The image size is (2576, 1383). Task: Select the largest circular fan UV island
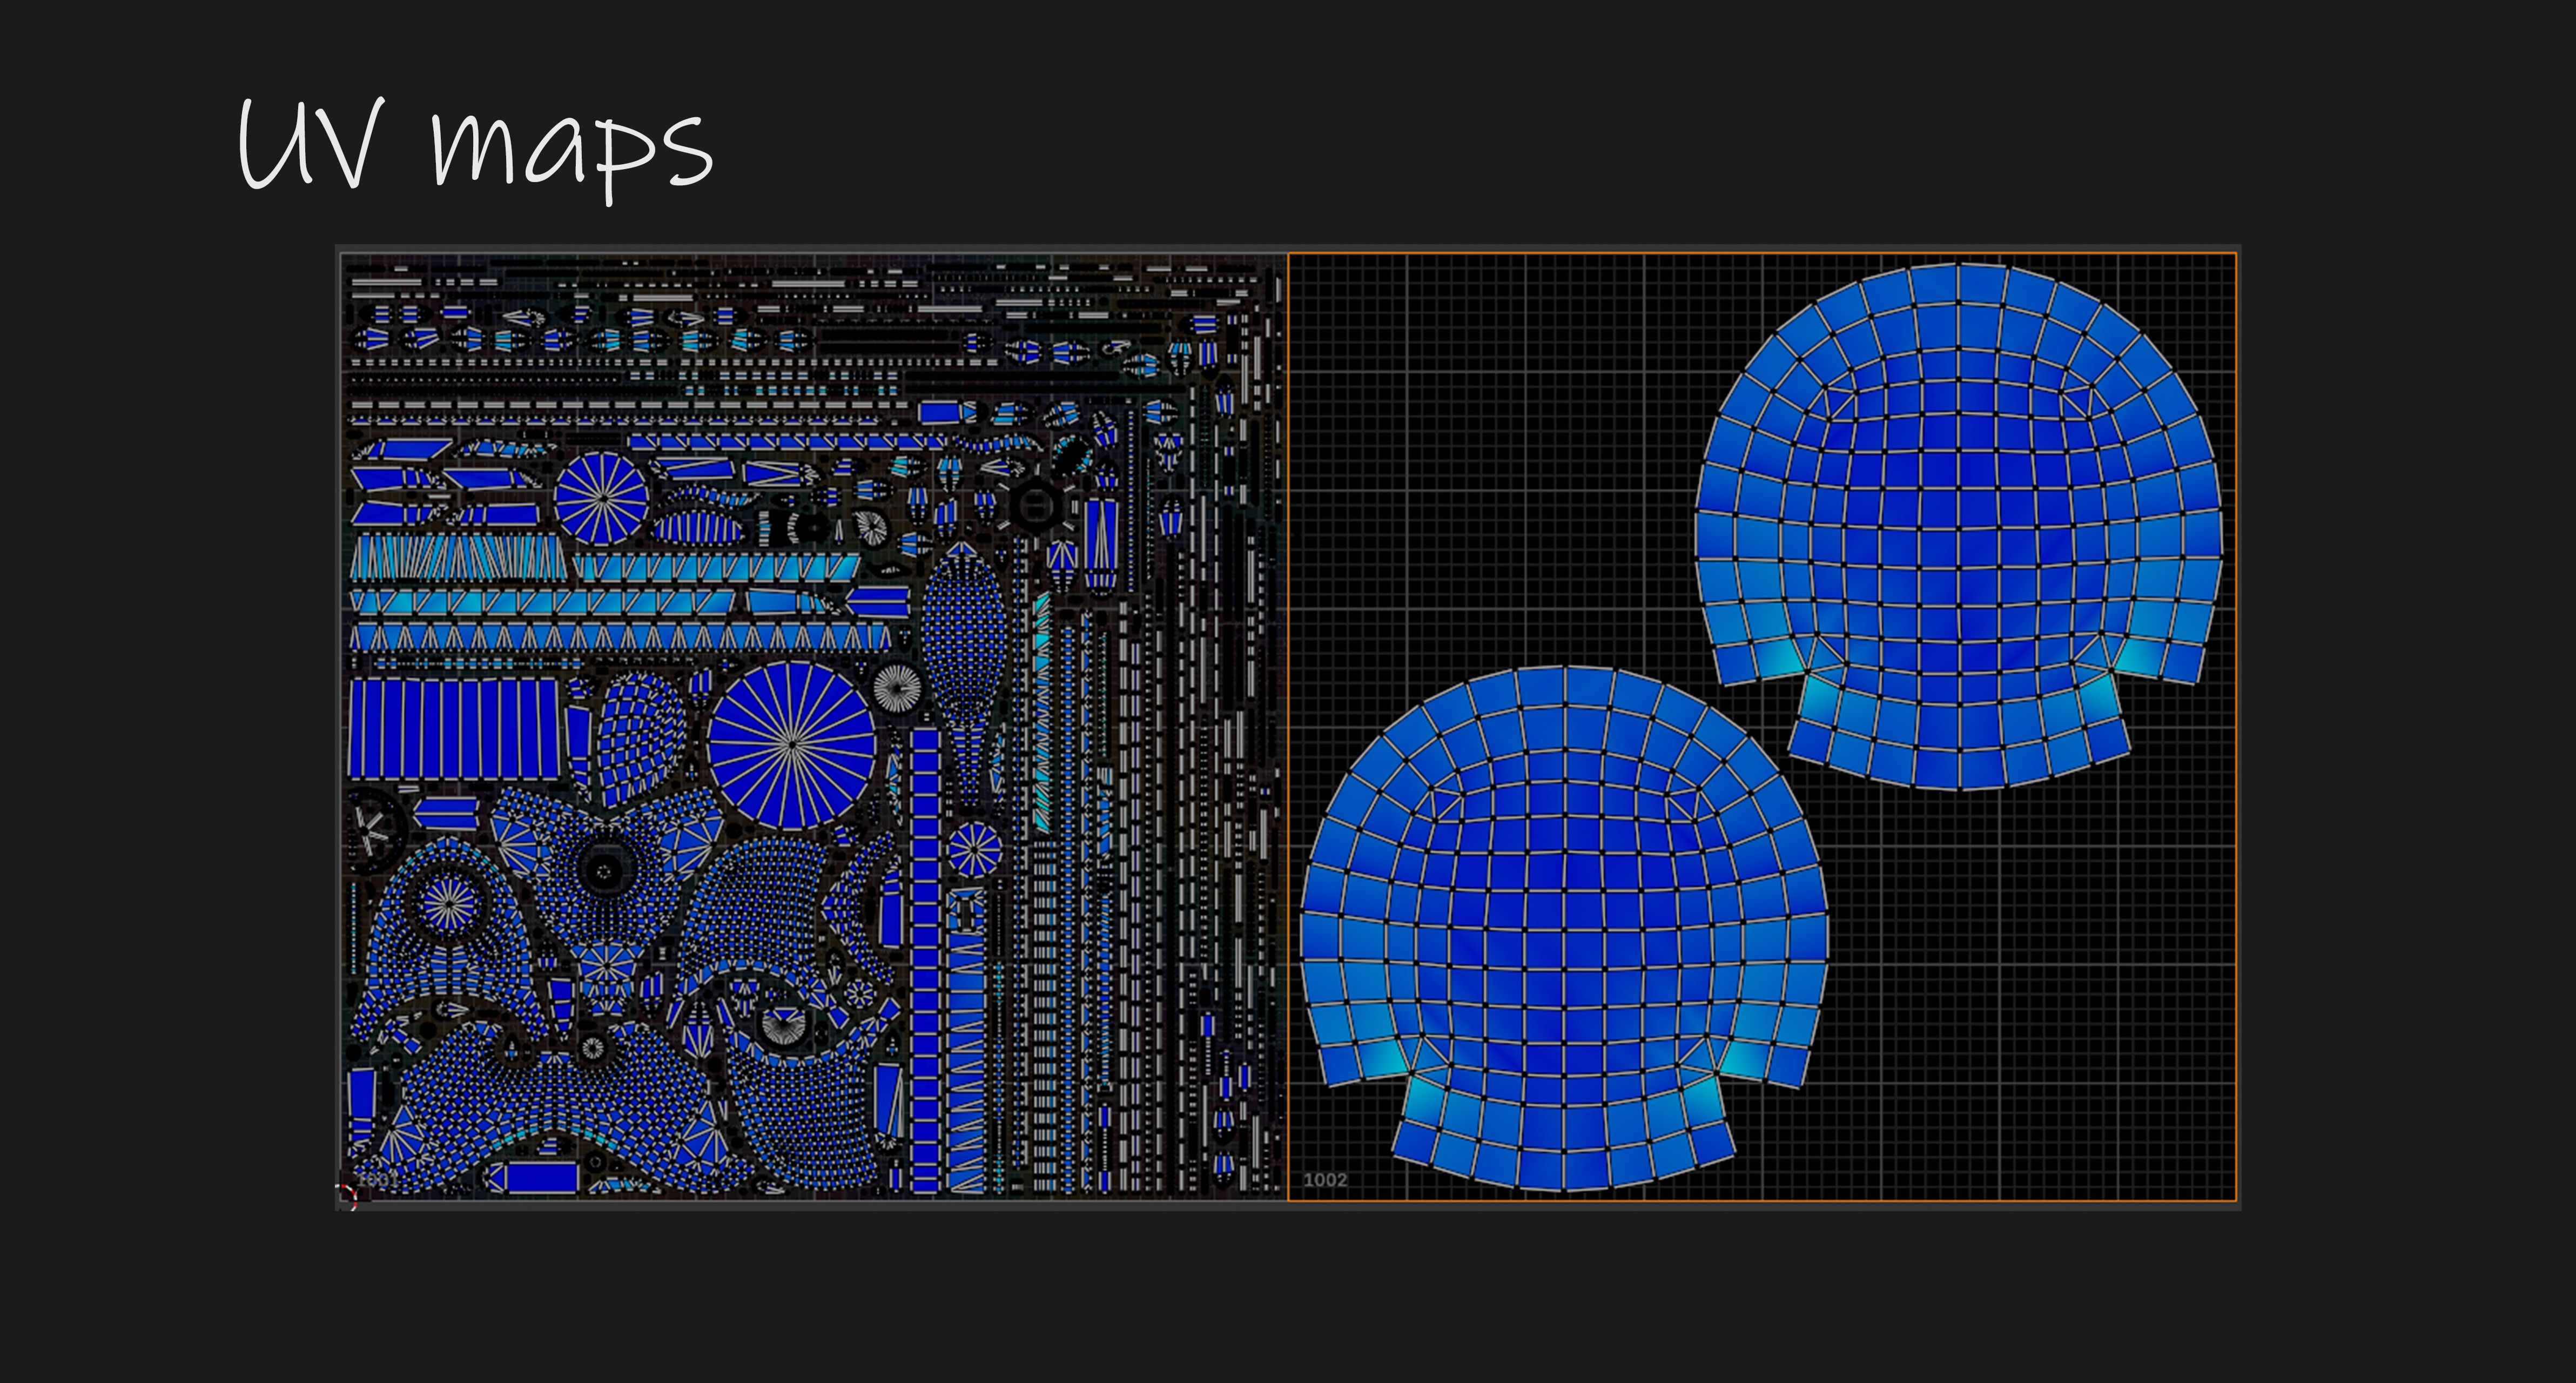click(x=791, y=745)
